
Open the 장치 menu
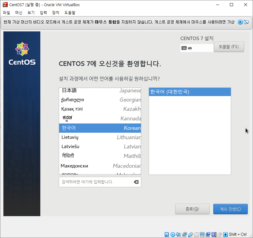(56, 13)
